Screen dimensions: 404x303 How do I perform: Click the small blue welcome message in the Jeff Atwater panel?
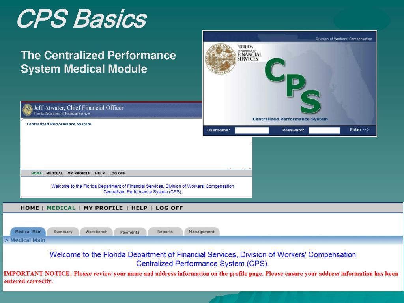pos(143,189)
